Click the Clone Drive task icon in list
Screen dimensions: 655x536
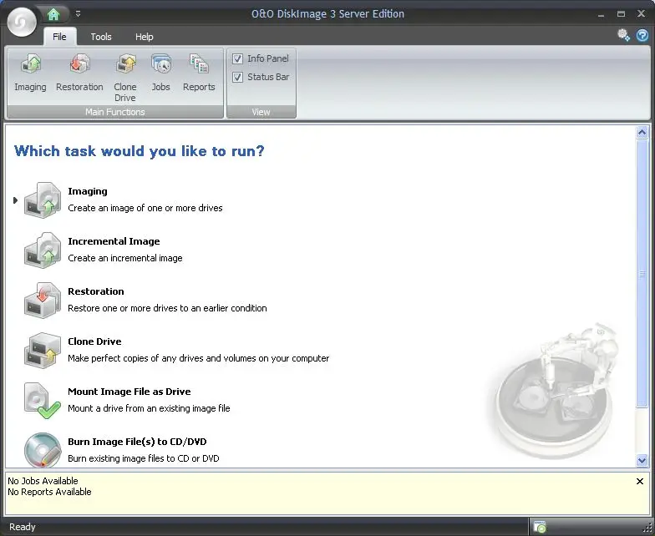coord(42,351)
